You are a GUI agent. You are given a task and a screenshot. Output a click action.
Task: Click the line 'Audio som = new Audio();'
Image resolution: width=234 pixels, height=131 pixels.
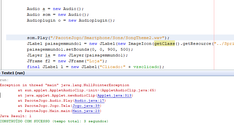pyautogui.click(x=58, y=15)
